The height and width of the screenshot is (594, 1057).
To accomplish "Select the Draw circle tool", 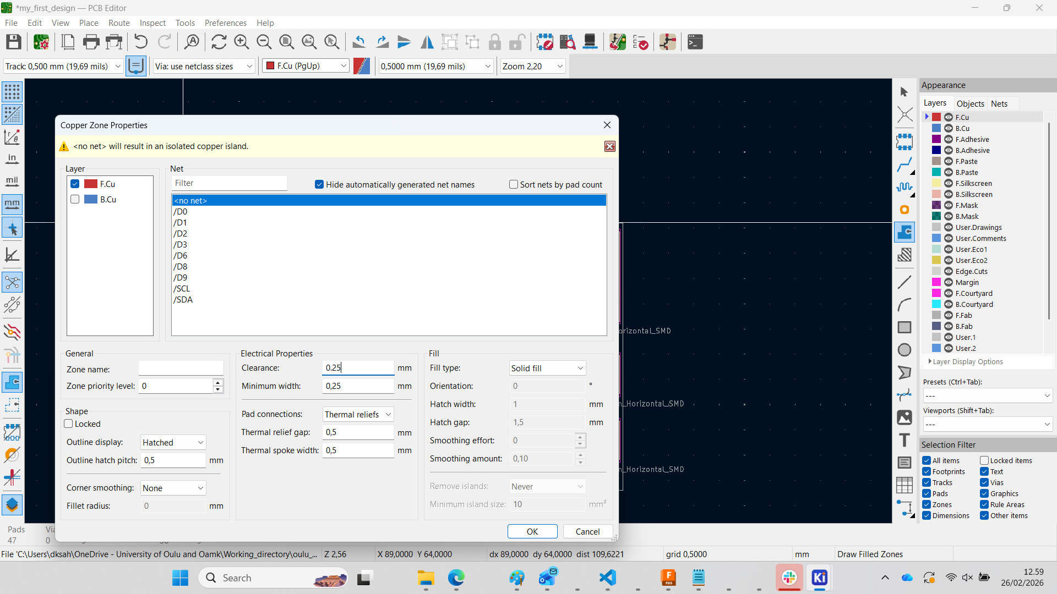I will pos(905,350).
